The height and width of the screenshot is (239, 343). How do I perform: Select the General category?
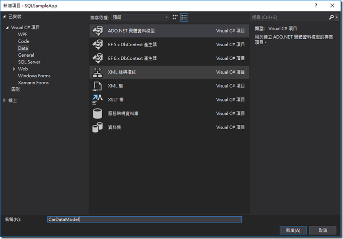tap(26, 55)
